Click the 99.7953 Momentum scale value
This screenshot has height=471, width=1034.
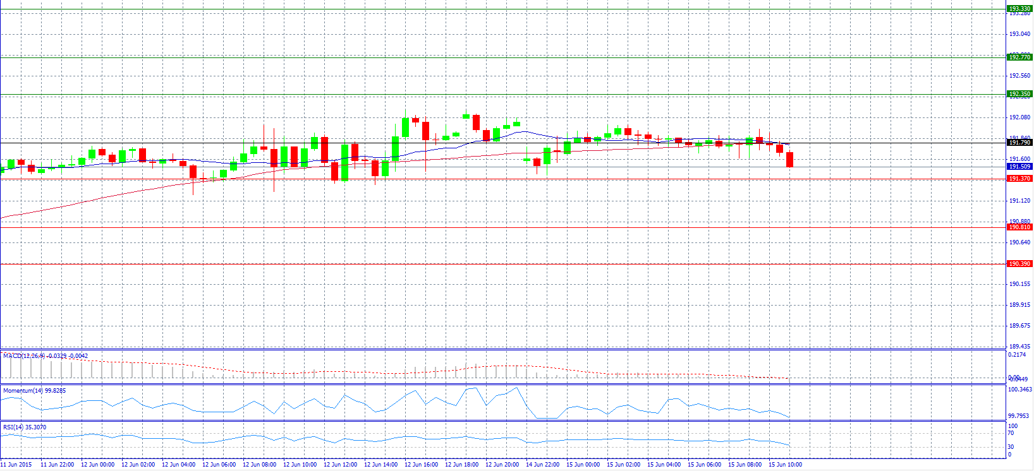tap(1018, 416)
